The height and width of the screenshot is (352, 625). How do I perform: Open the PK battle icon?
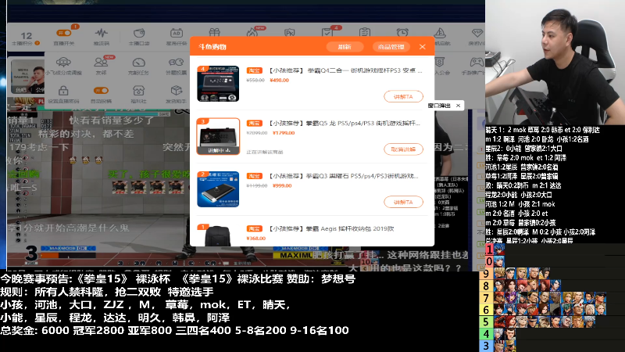pyautogui.click(x=289, y=32)
